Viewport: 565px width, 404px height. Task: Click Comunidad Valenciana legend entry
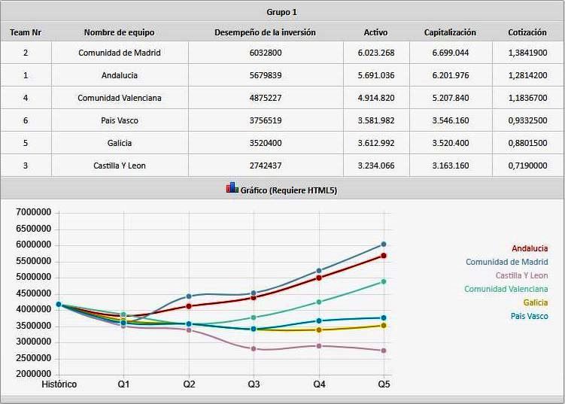click(506, 289)
